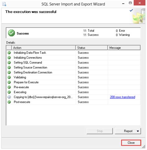Click the Status column header
The height and width of the screenshot is (150, 147).
pyautogui.click(x=92, y=48)
